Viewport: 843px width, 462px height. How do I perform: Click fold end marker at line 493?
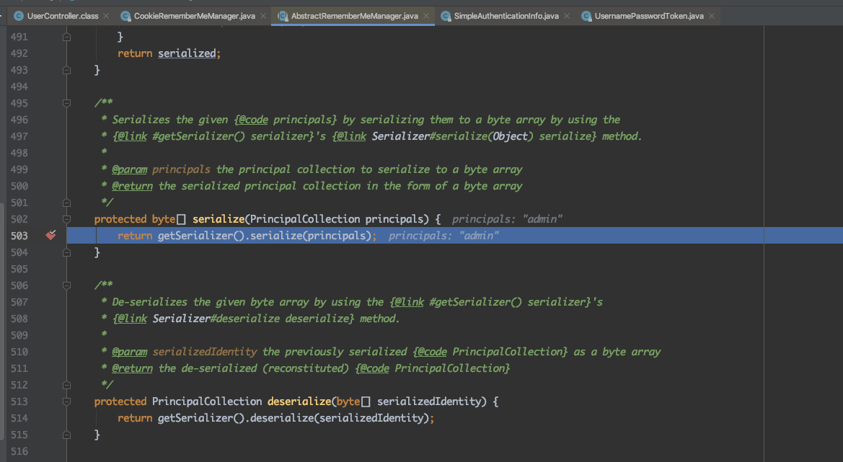(x=66, y=70)
